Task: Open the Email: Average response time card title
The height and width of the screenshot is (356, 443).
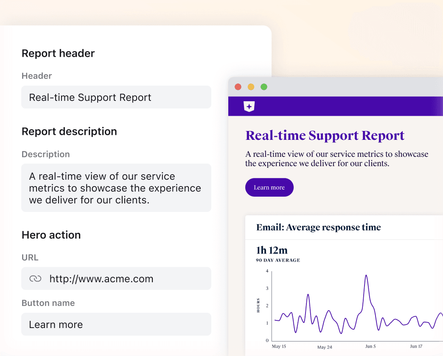Action: click(318, 228)
